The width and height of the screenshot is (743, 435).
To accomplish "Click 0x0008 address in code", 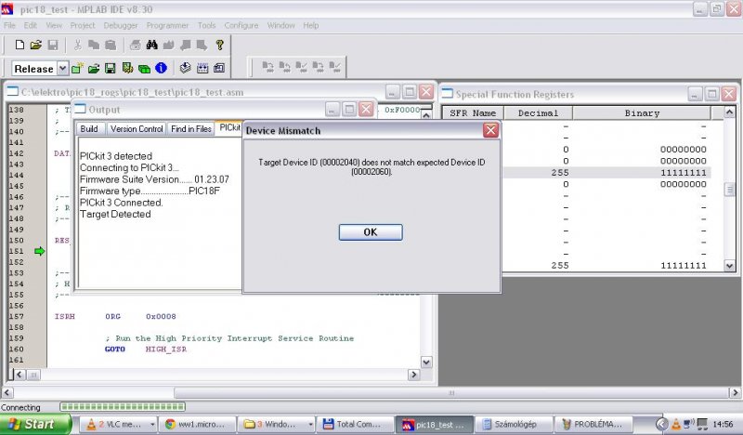I will (161, 316).
